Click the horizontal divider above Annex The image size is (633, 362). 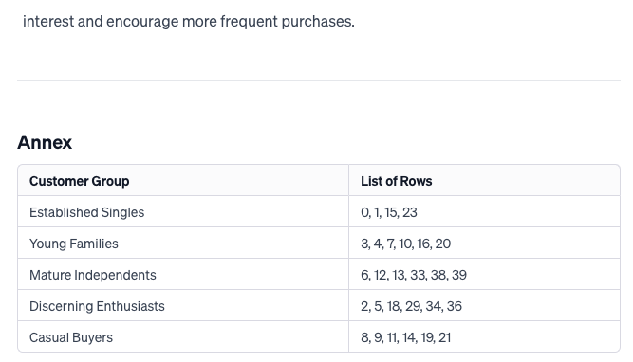tap(319, 80)
